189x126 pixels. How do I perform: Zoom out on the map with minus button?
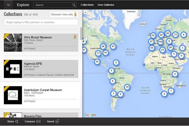(x=85, y=39)
